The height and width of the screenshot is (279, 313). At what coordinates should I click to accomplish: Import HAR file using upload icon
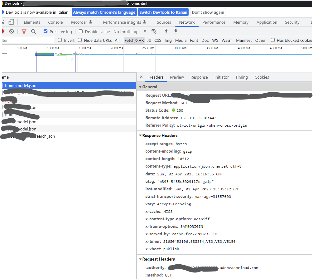click(166, 31)
